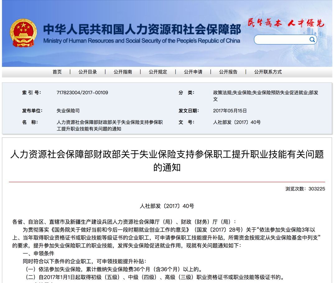Click condition (二) about certificates since 2017年1月1日

point(155,277)
